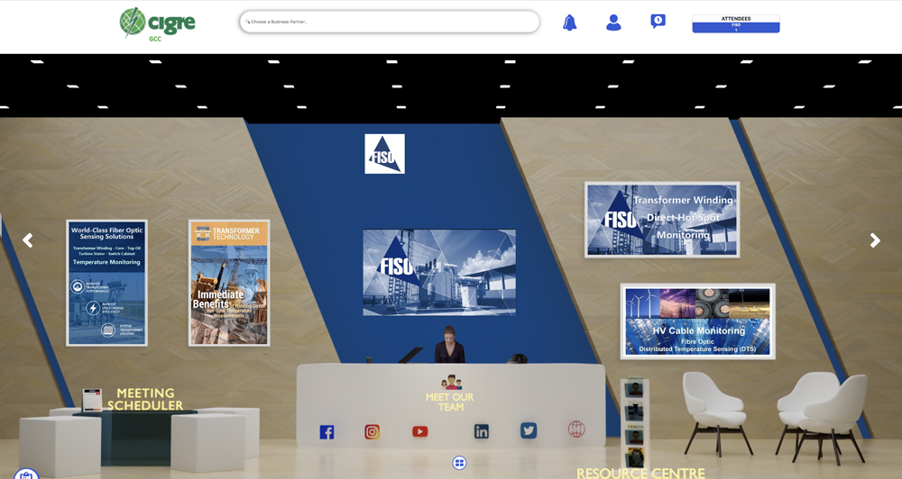The height and width of the screenshot is (479, 902).
Task: Go to the previous booth with left arrow
Action: pyautogui.click(x=28, y=240)
